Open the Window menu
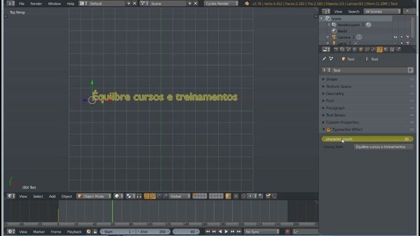The width and height of the screenshot is (420, 236). tap(54, 3)
